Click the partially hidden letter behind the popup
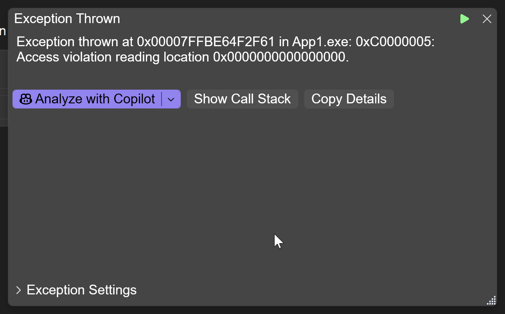The width and height of the screenshot is (505, 314). (3, 31)
